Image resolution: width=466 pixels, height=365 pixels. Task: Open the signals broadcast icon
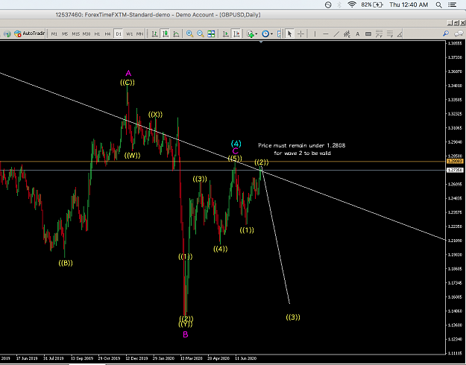[x=7, y=34]
